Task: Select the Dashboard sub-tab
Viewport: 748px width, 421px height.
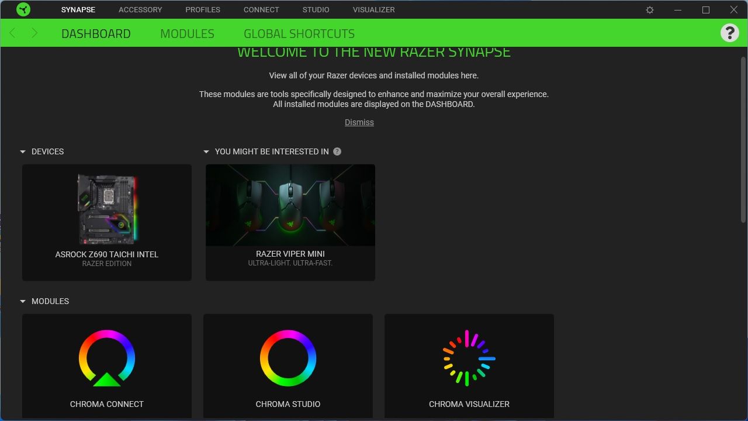Action: click(x=96, y=34)
